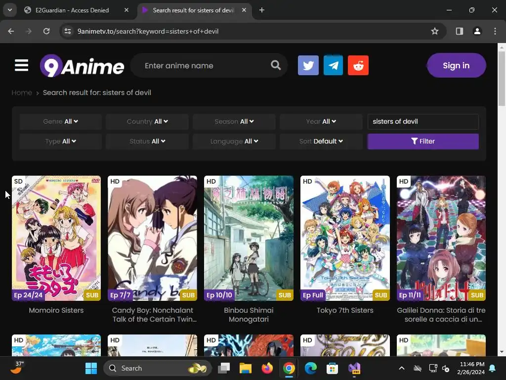Open Windows Start menu
The width and height of the screenshot is (506, 380).
pyautogui.click(x=91, y=368)
